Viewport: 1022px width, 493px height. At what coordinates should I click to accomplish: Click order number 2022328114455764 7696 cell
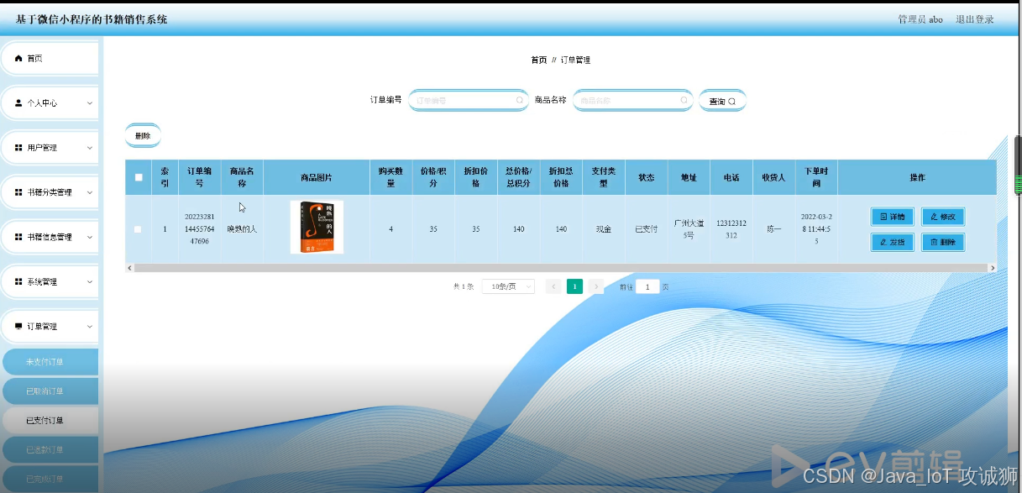[x=200, y=228]
